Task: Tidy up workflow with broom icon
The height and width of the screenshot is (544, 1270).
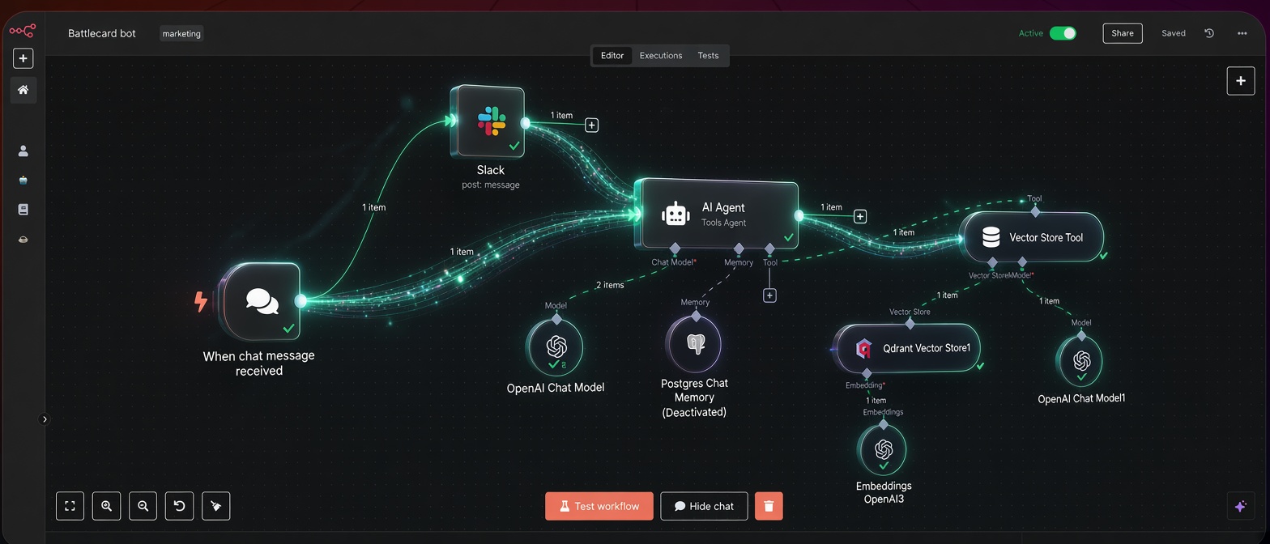Action: click(215, 506)
